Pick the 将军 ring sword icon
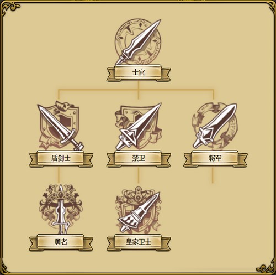Viewport: 276px width, 275px height. [215, 126]
